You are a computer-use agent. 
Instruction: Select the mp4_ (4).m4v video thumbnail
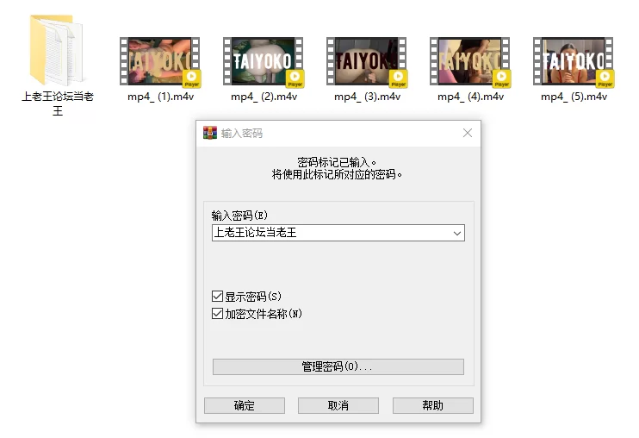(470, 61)
